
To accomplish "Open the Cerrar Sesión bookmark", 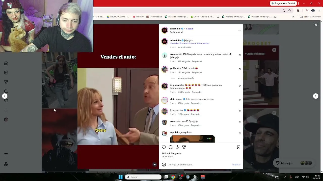I will (x=154, y=17).
